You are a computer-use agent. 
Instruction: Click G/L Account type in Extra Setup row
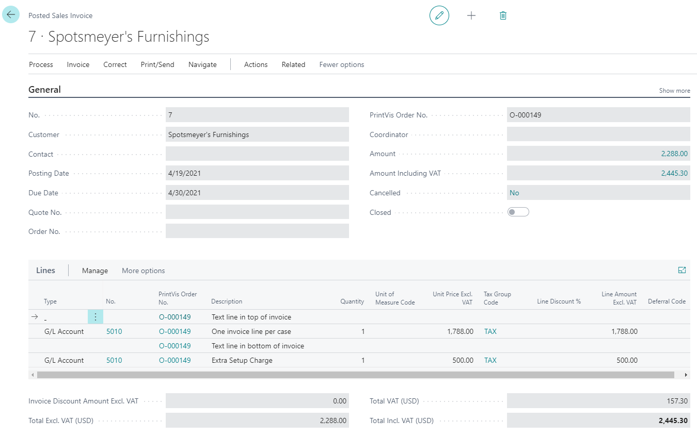click(x=64, y=360)
